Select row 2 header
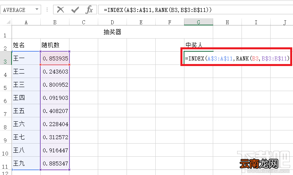The image size is (293, 175). point(5,45)
